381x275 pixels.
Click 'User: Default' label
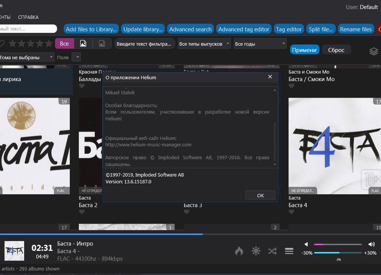coord(362,7)
